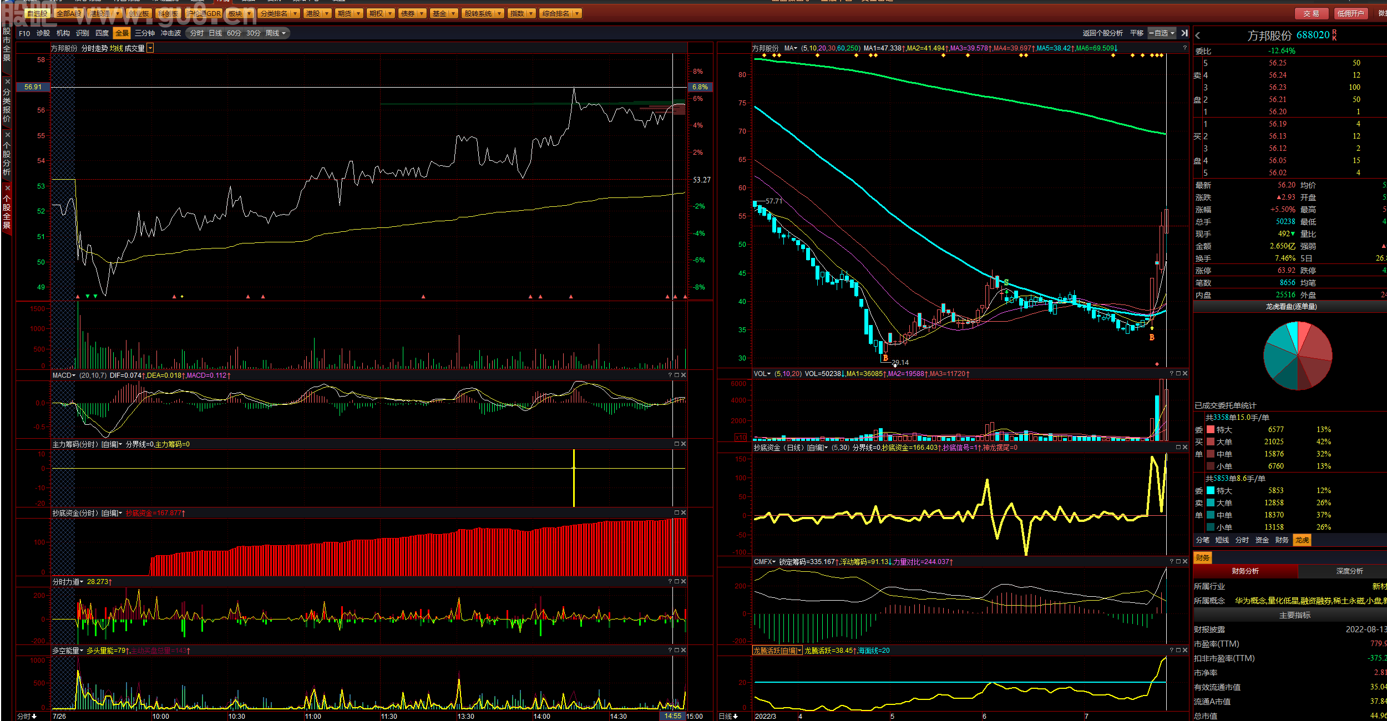
Task: Click the cyan 特大 sell order swatch
Action: pos(1211,491)
